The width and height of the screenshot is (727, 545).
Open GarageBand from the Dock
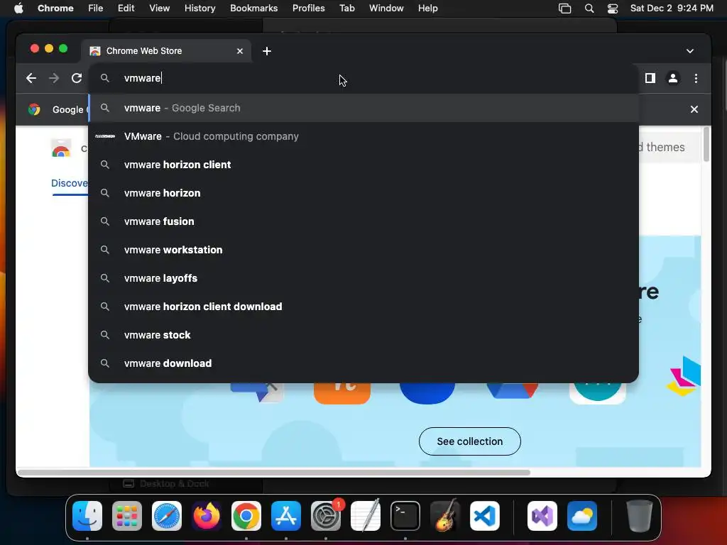[445, 516]
